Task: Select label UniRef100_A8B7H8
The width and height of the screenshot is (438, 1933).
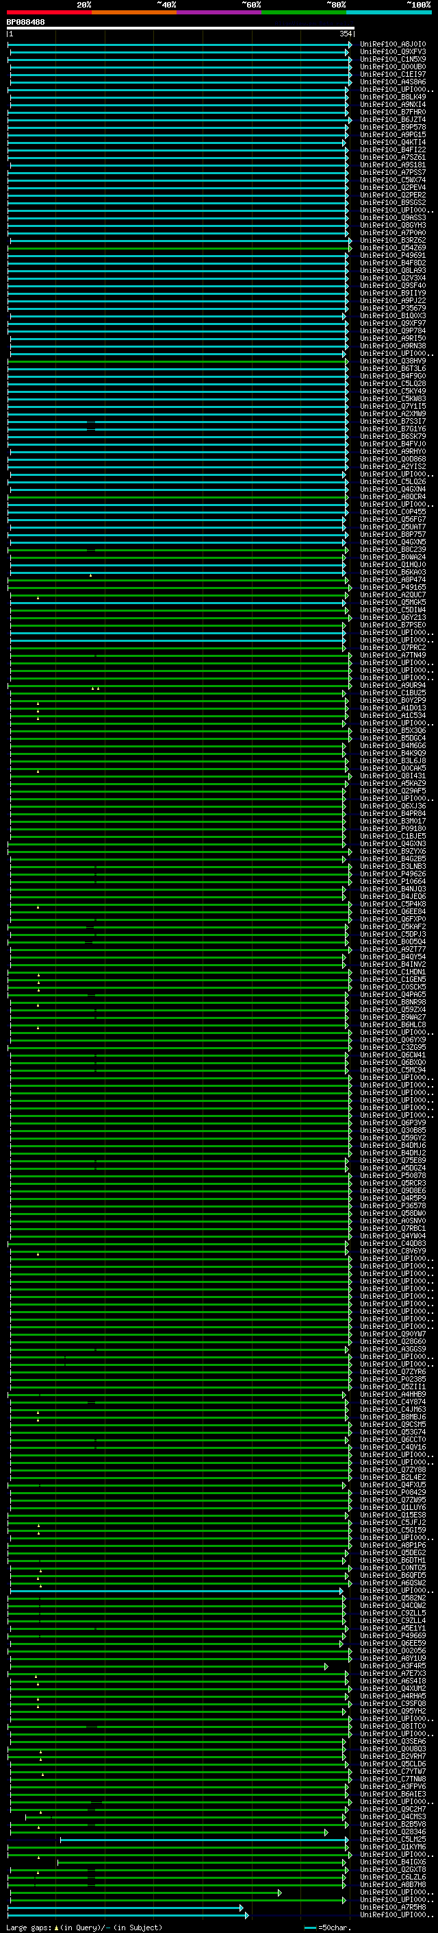Action: pyautogui.click(x=393, y=1885)
